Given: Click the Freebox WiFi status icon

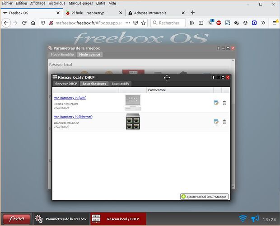Looking at the screenshot, I should 243,219.
